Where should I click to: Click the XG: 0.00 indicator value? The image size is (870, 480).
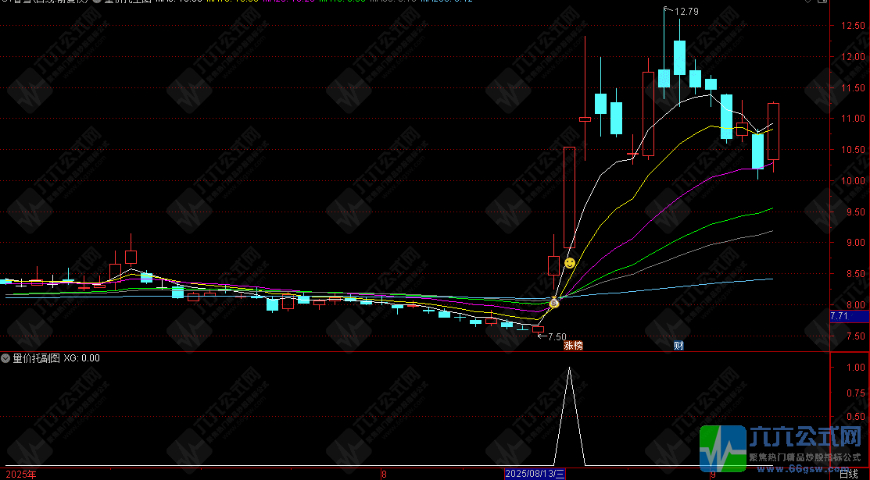tap(81, 358)
